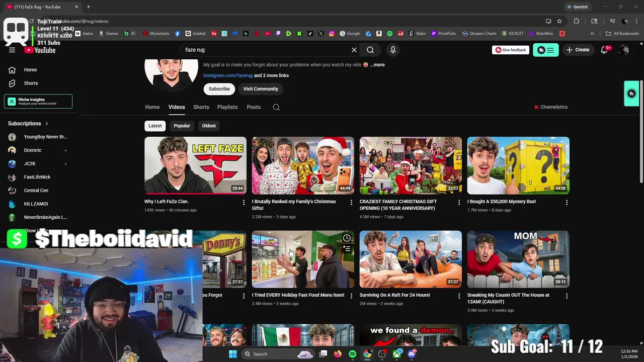The height and width of the screenshot is (362, 644).
Task: Open the account avatar menu
Action: click(x=624, y=50)
